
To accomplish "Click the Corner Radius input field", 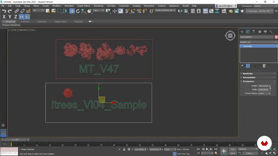I will [x=264, y=94].
